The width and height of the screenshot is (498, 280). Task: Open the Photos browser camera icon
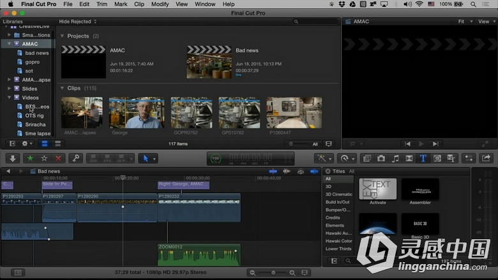coord(381,158)
